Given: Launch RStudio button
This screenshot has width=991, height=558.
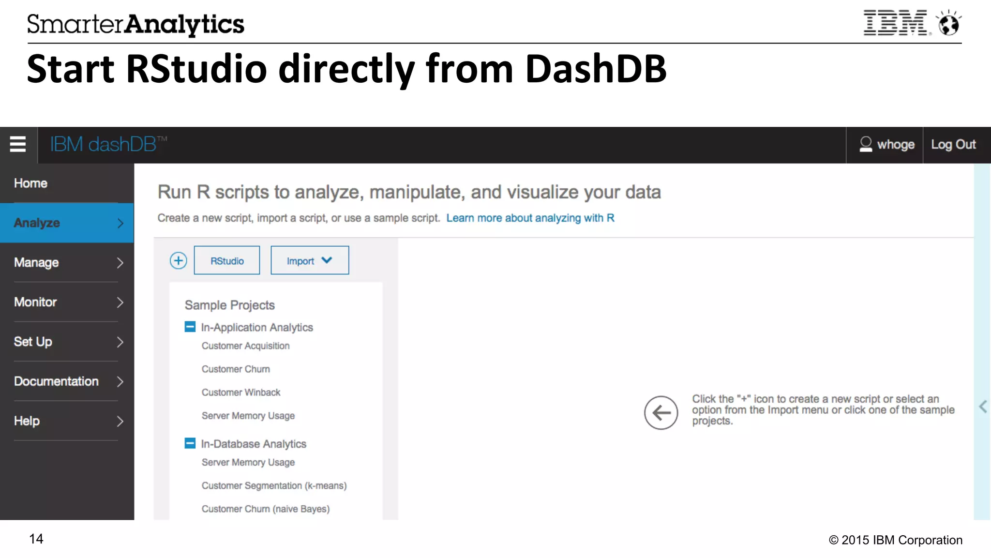Looking at the screenshot, I should click(x=227, y=260).
